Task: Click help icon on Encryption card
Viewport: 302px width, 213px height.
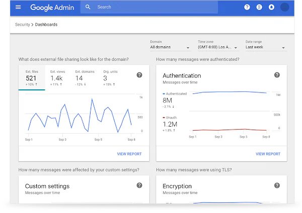Action: click(x=277, y=185)
